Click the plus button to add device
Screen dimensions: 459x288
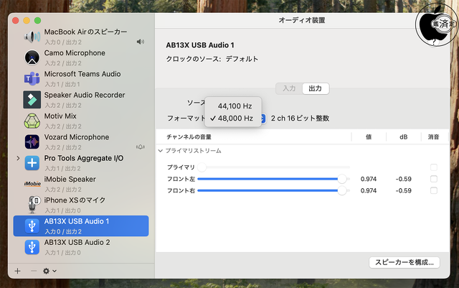(x=17, y=271)
